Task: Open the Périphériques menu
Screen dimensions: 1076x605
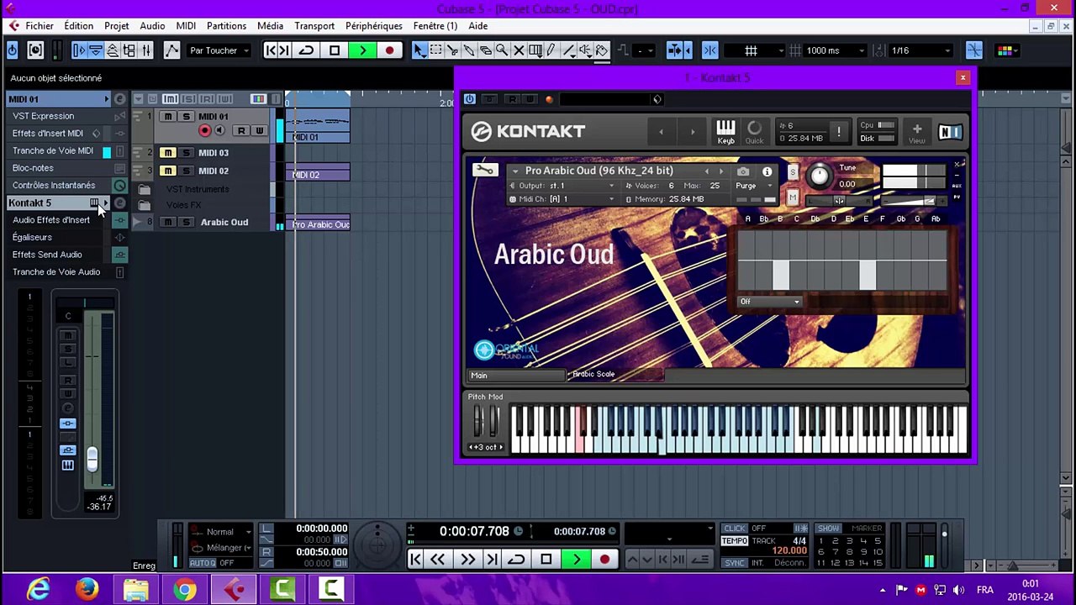Action: coord(374,26)
